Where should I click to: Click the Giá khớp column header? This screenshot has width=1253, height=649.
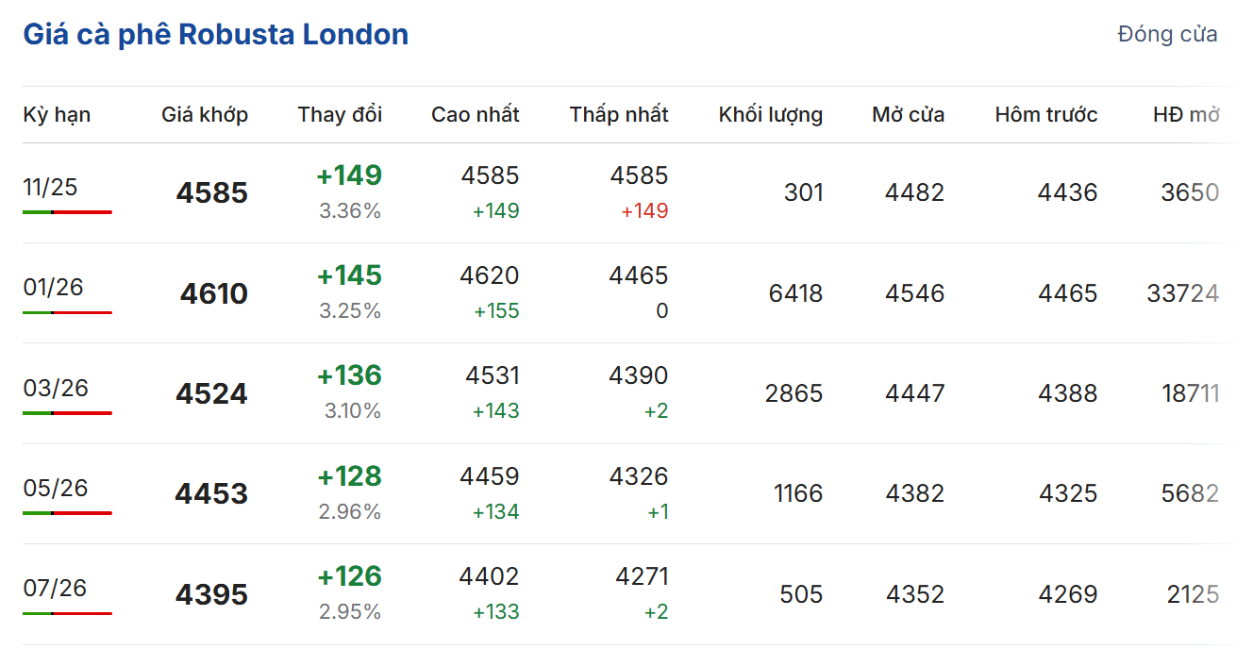coord(205,115)
